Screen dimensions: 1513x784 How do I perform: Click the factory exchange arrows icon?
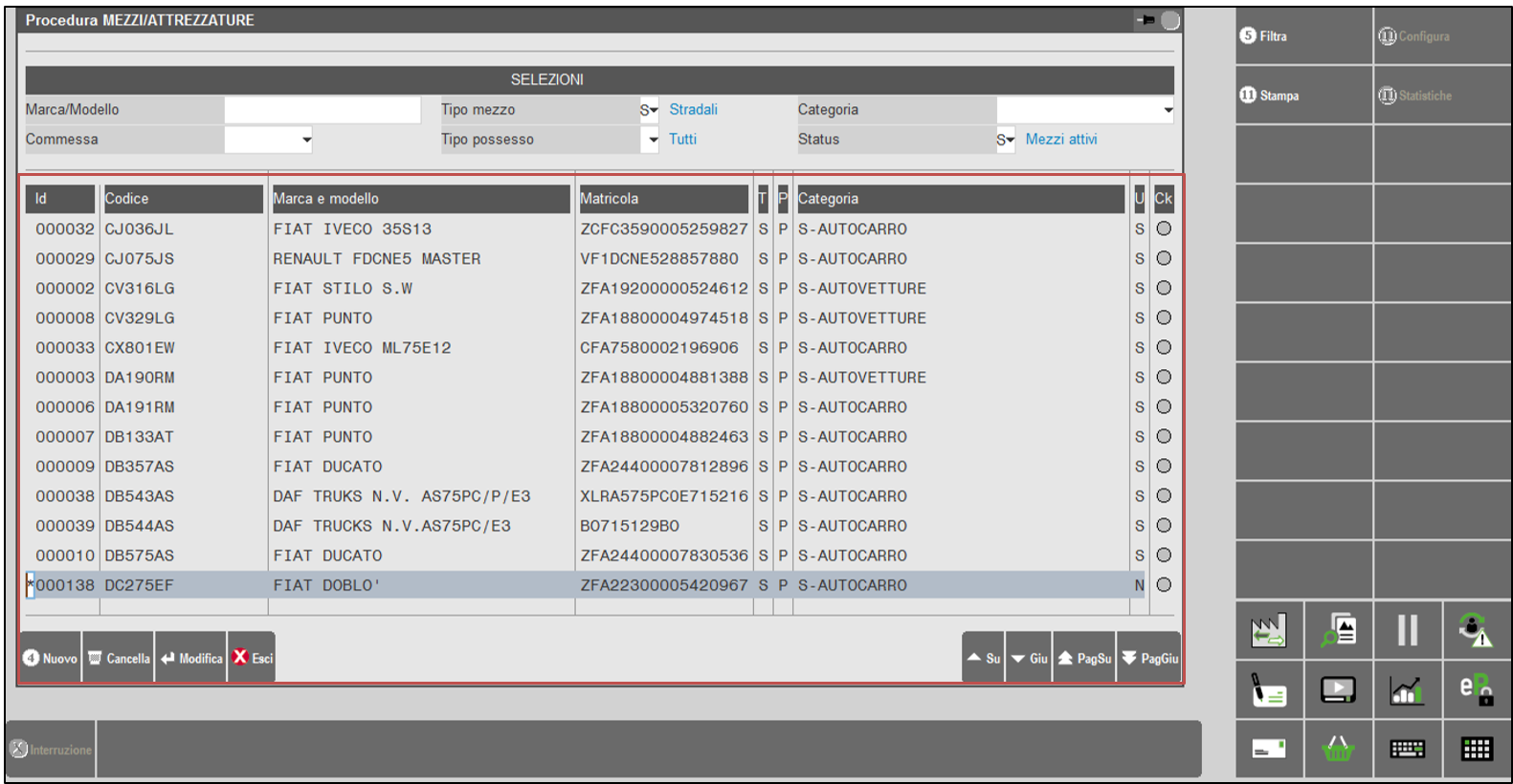(x=1269, y=631)
